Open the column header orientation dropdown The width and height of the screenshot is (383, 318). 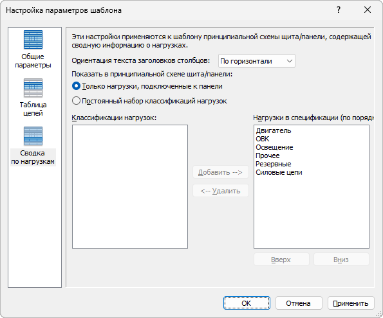coord(257,61)
